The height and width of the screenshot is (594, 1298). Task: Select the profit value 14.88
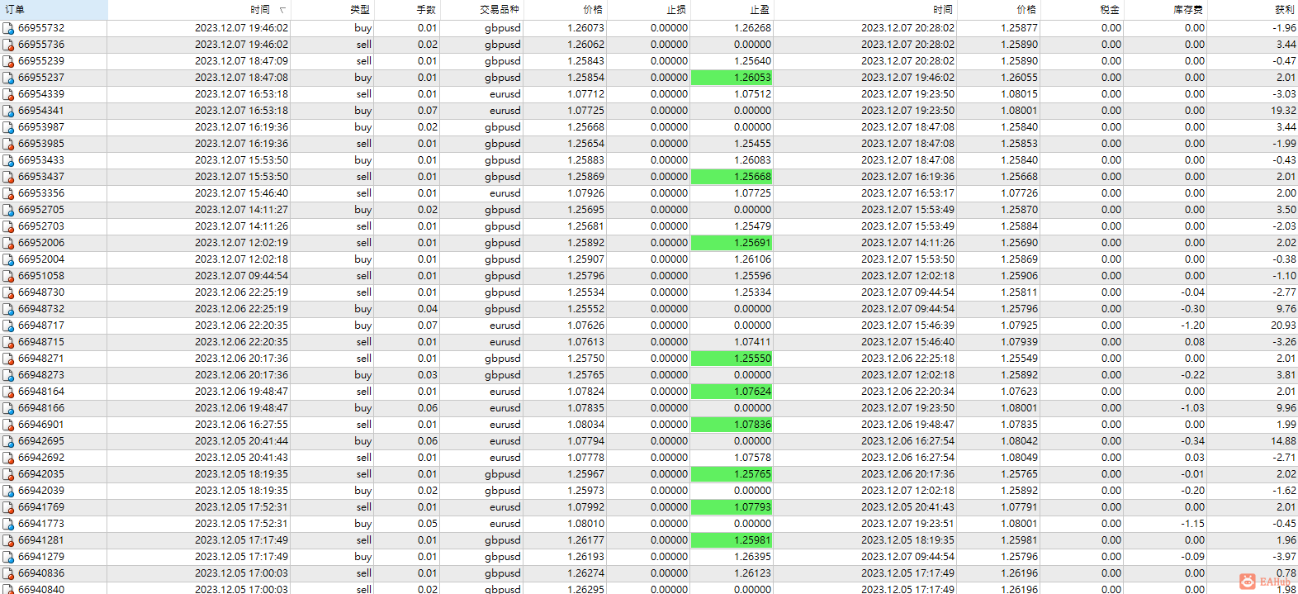(1283, 441)
